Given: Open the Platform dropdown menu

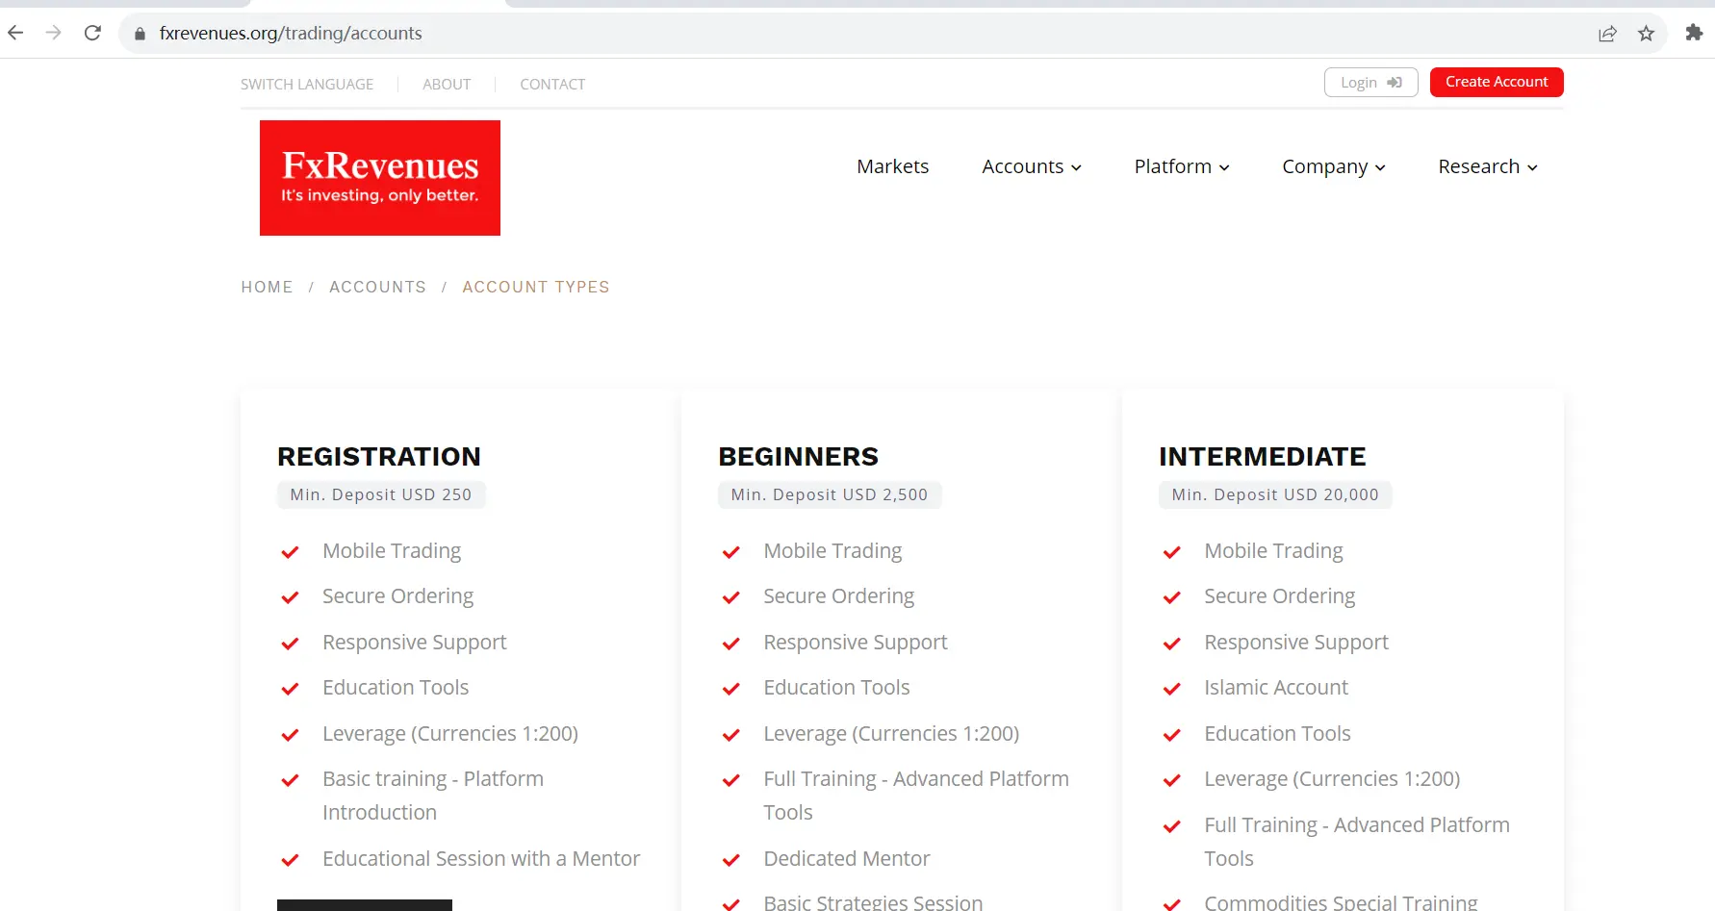Looking at the screenshot, I should 1181,166.
